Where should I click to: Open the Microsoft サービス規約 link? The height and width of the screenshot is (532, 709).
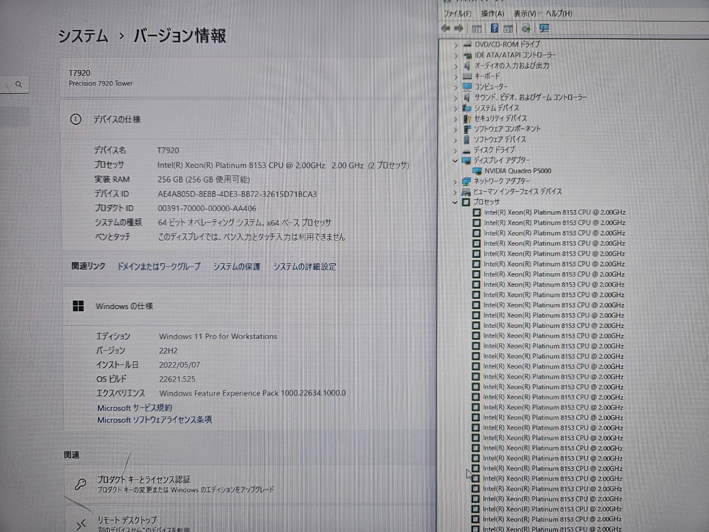coord(135,408)
